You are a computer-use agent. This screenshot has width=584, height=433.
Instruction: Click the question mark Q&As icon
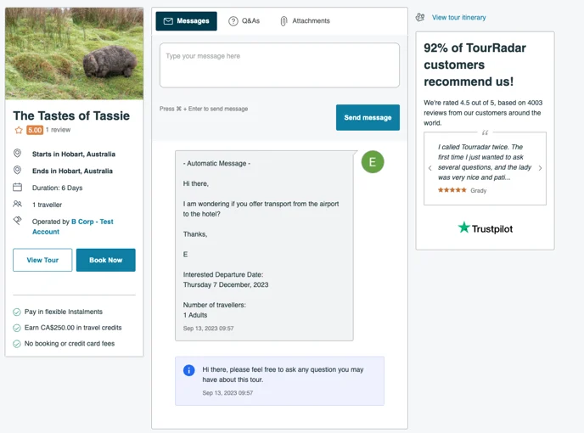pos(233,21)
